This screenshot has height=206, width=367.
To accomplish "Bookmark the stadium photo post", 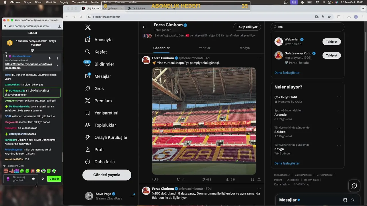I will pyautogui.click(x=253, y=179).
